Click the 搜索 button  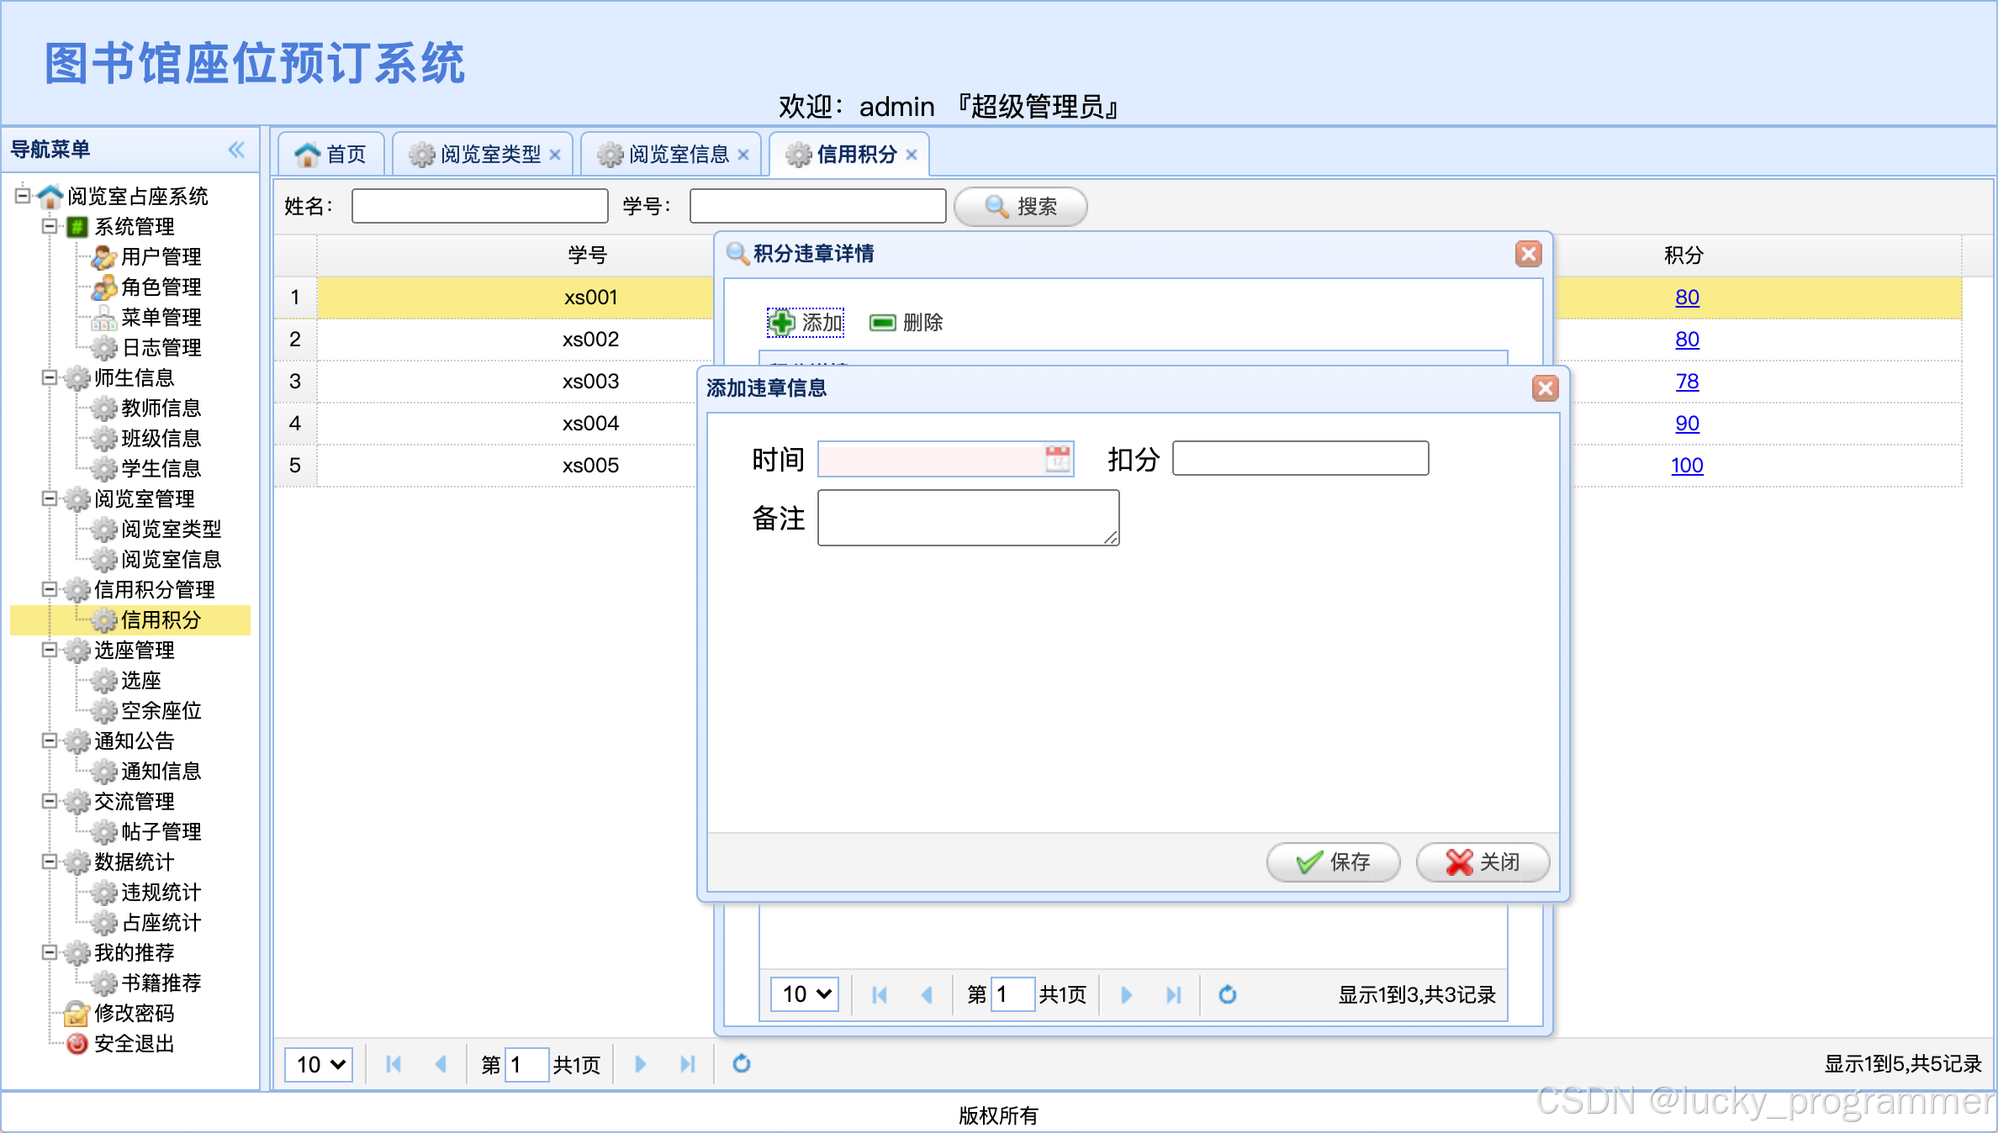point(1020,207)
